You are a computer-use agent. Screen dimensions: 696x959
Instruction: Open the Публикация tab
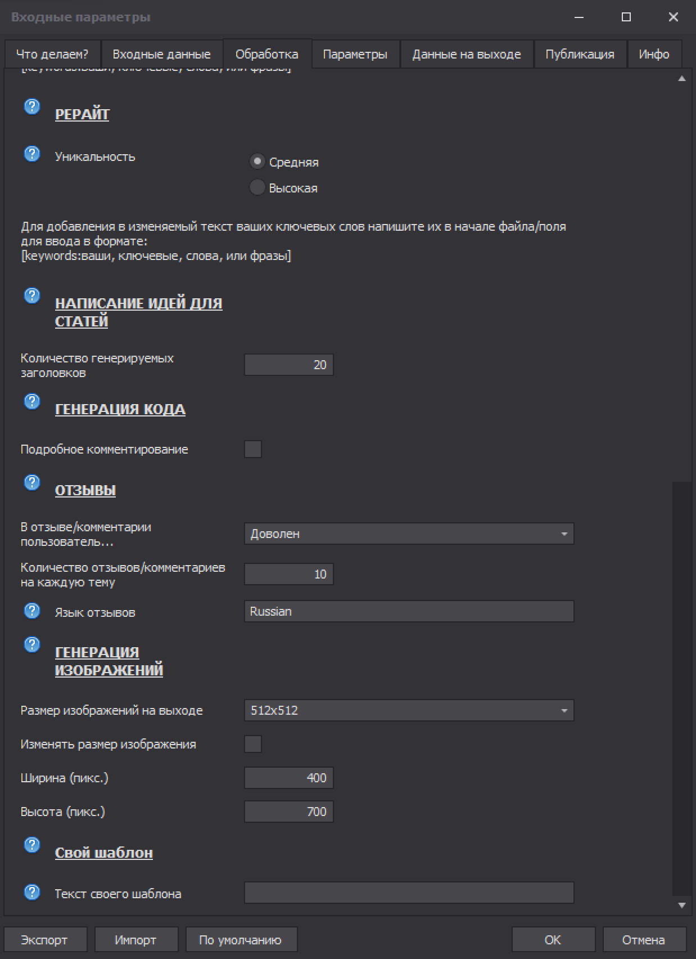pos(580,54)
